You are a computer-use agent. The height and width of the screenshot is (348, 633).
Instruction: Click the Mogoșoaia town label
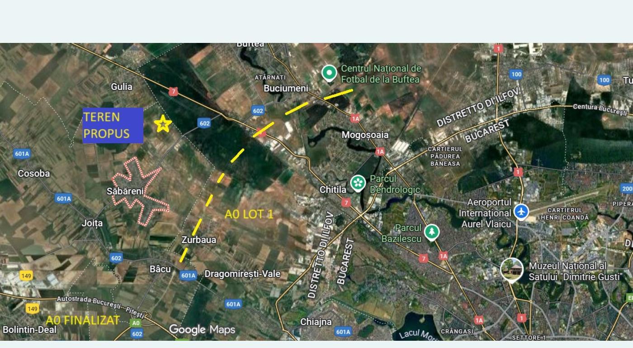point(365,135)
